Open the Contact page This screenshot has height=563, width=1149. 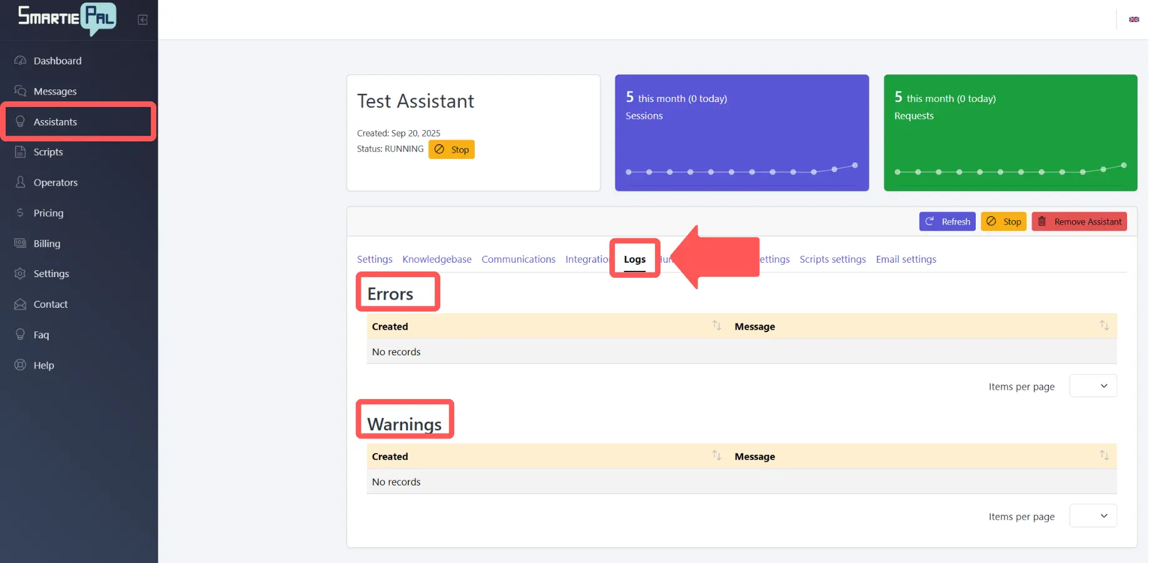coord(50,304)
